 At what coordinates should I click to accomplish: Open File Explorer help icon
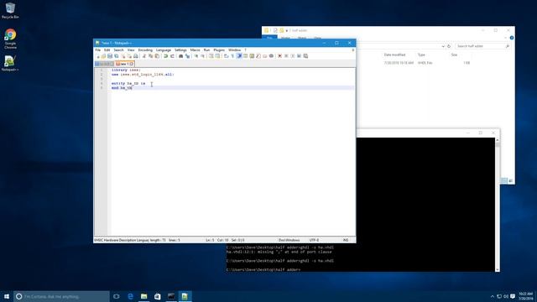[512, 38]
